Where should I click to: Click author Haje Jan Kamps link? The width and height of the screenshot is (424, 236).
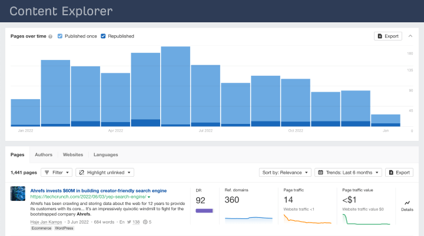[46, 222]
